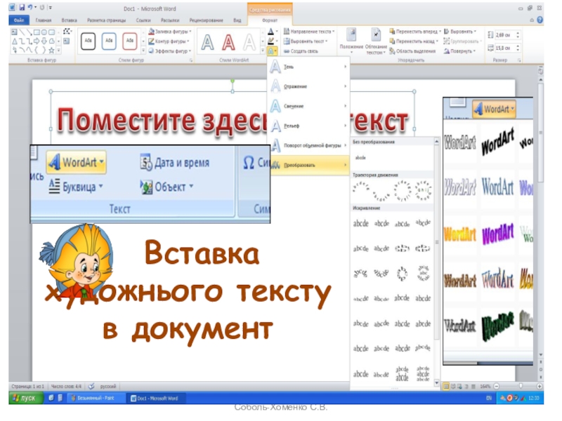Click the Создать связь button
562x421 pixels.
pos(301,51)
